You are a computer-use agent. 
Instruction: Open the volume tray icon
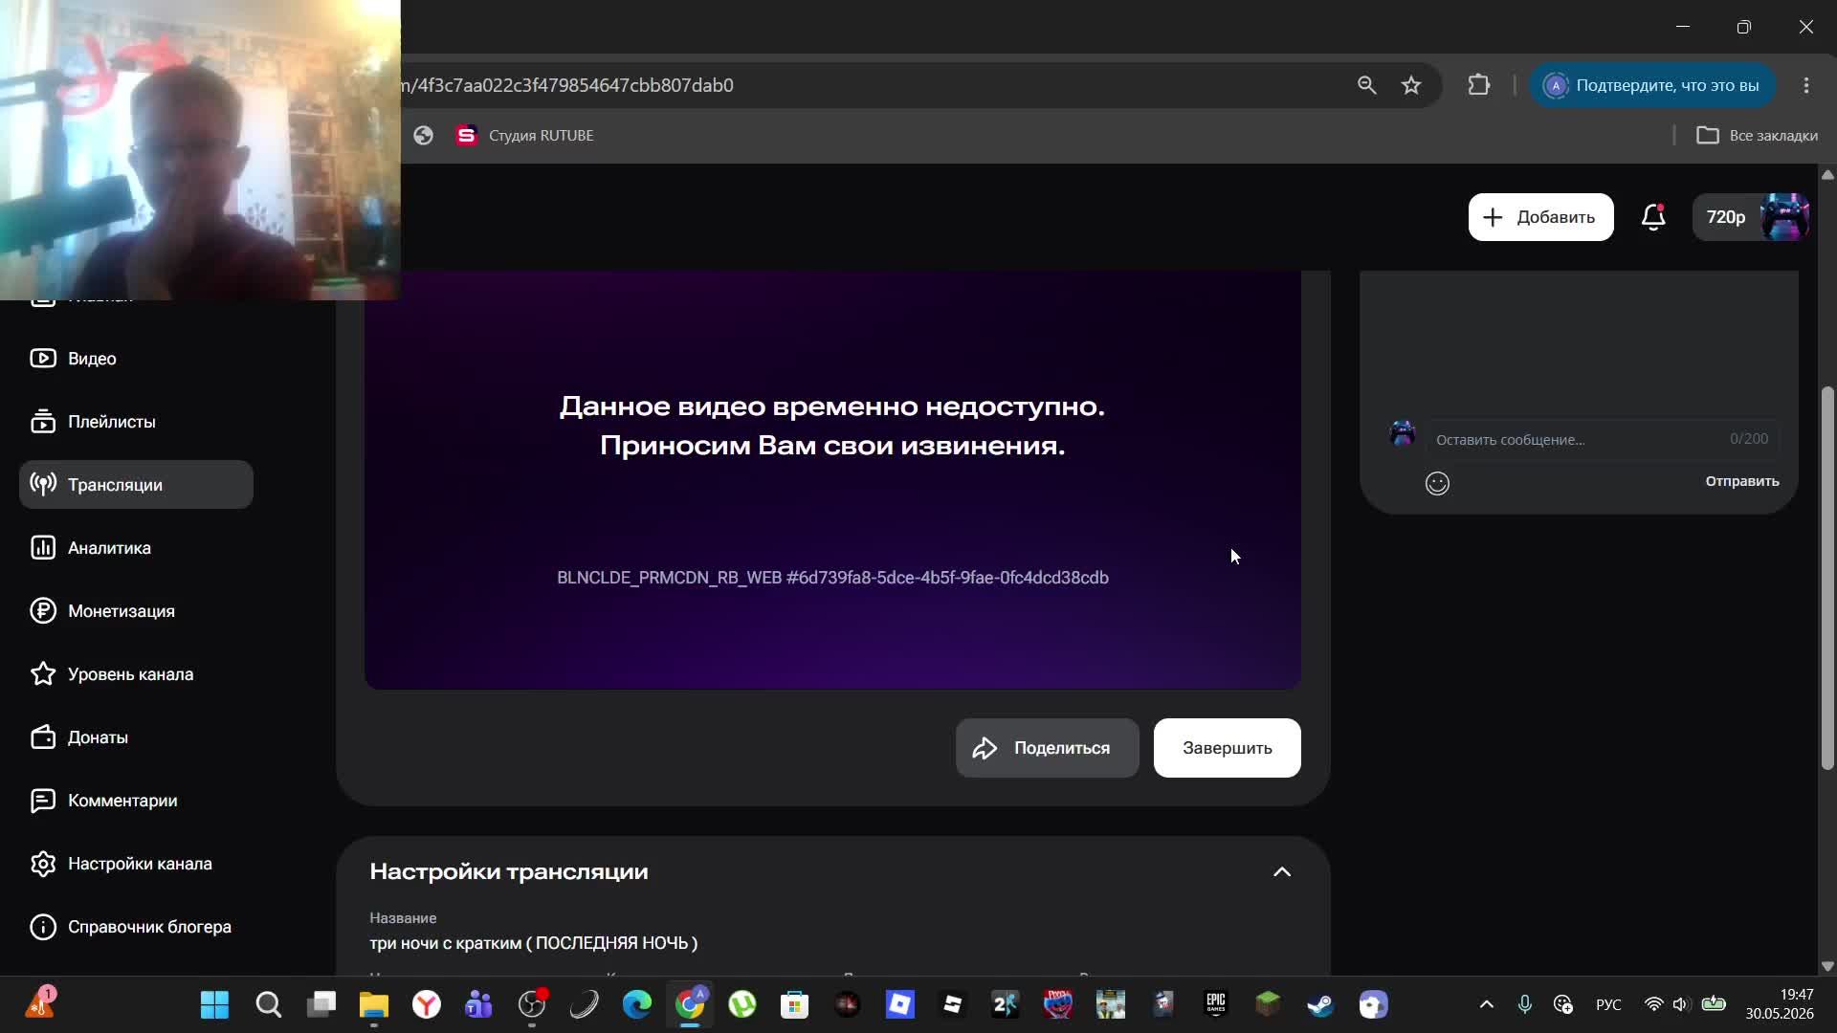tap(1680, 1004)
